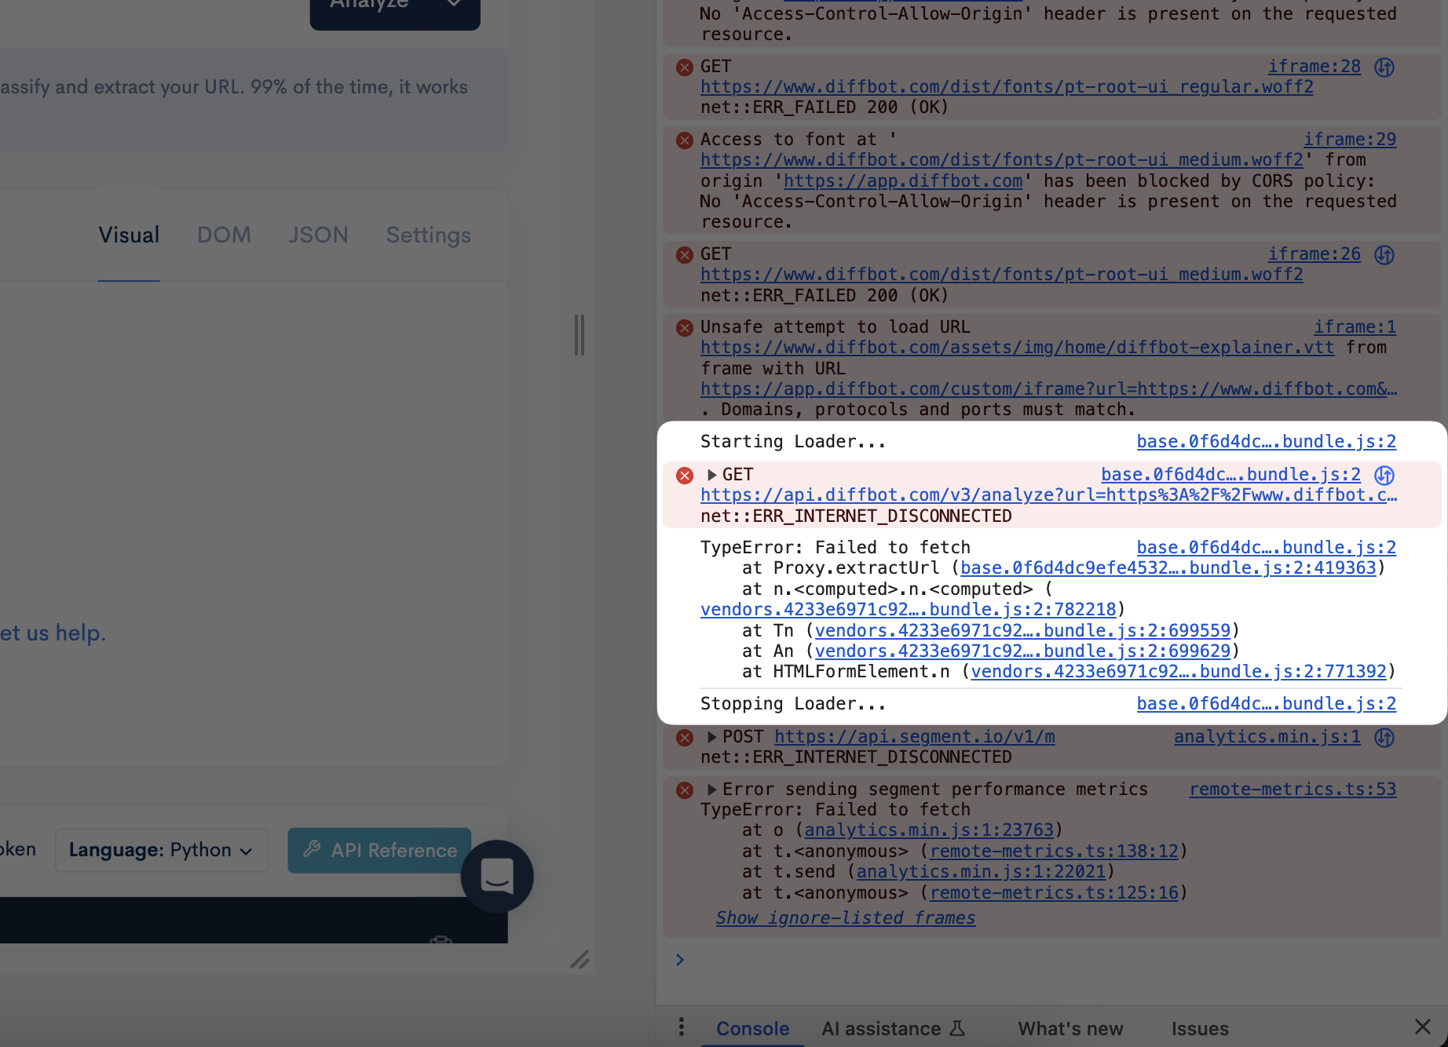Open iframe:28 source link
Image resolution: width=1448 pixels, height=1047 pixels.
(1315, 67)
